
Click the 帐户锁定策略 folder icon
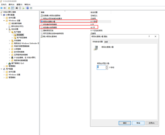pos(15,38)
